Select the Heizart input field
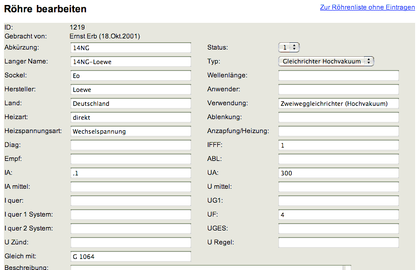The width and height of the screenshot is (419, 270). (131, 117)
